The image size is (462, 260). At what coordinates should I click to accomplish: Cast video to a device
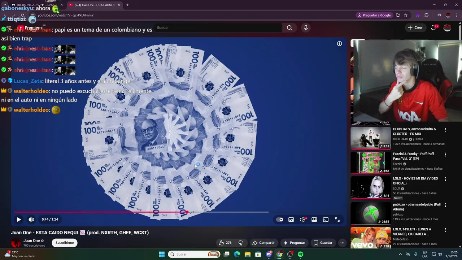click(326, 219)
